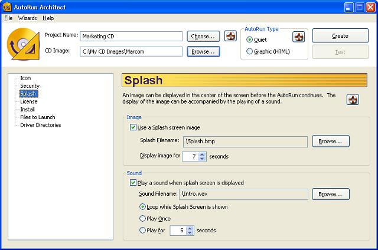Close the AutoRun Architect window

[370, 7]
